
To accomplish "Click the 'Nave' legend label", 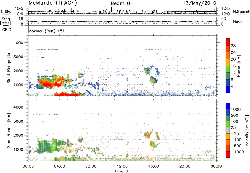I will pos(238,22).
